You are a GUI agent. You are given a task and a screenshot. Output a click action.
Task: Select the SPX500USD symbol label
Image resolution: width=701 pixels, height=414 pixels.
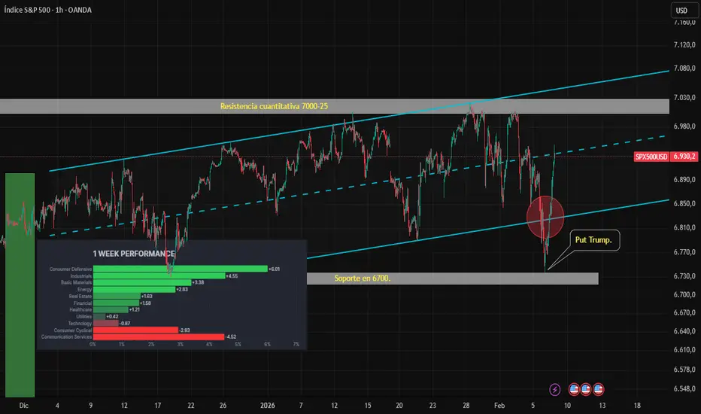[x=651, y=157]
